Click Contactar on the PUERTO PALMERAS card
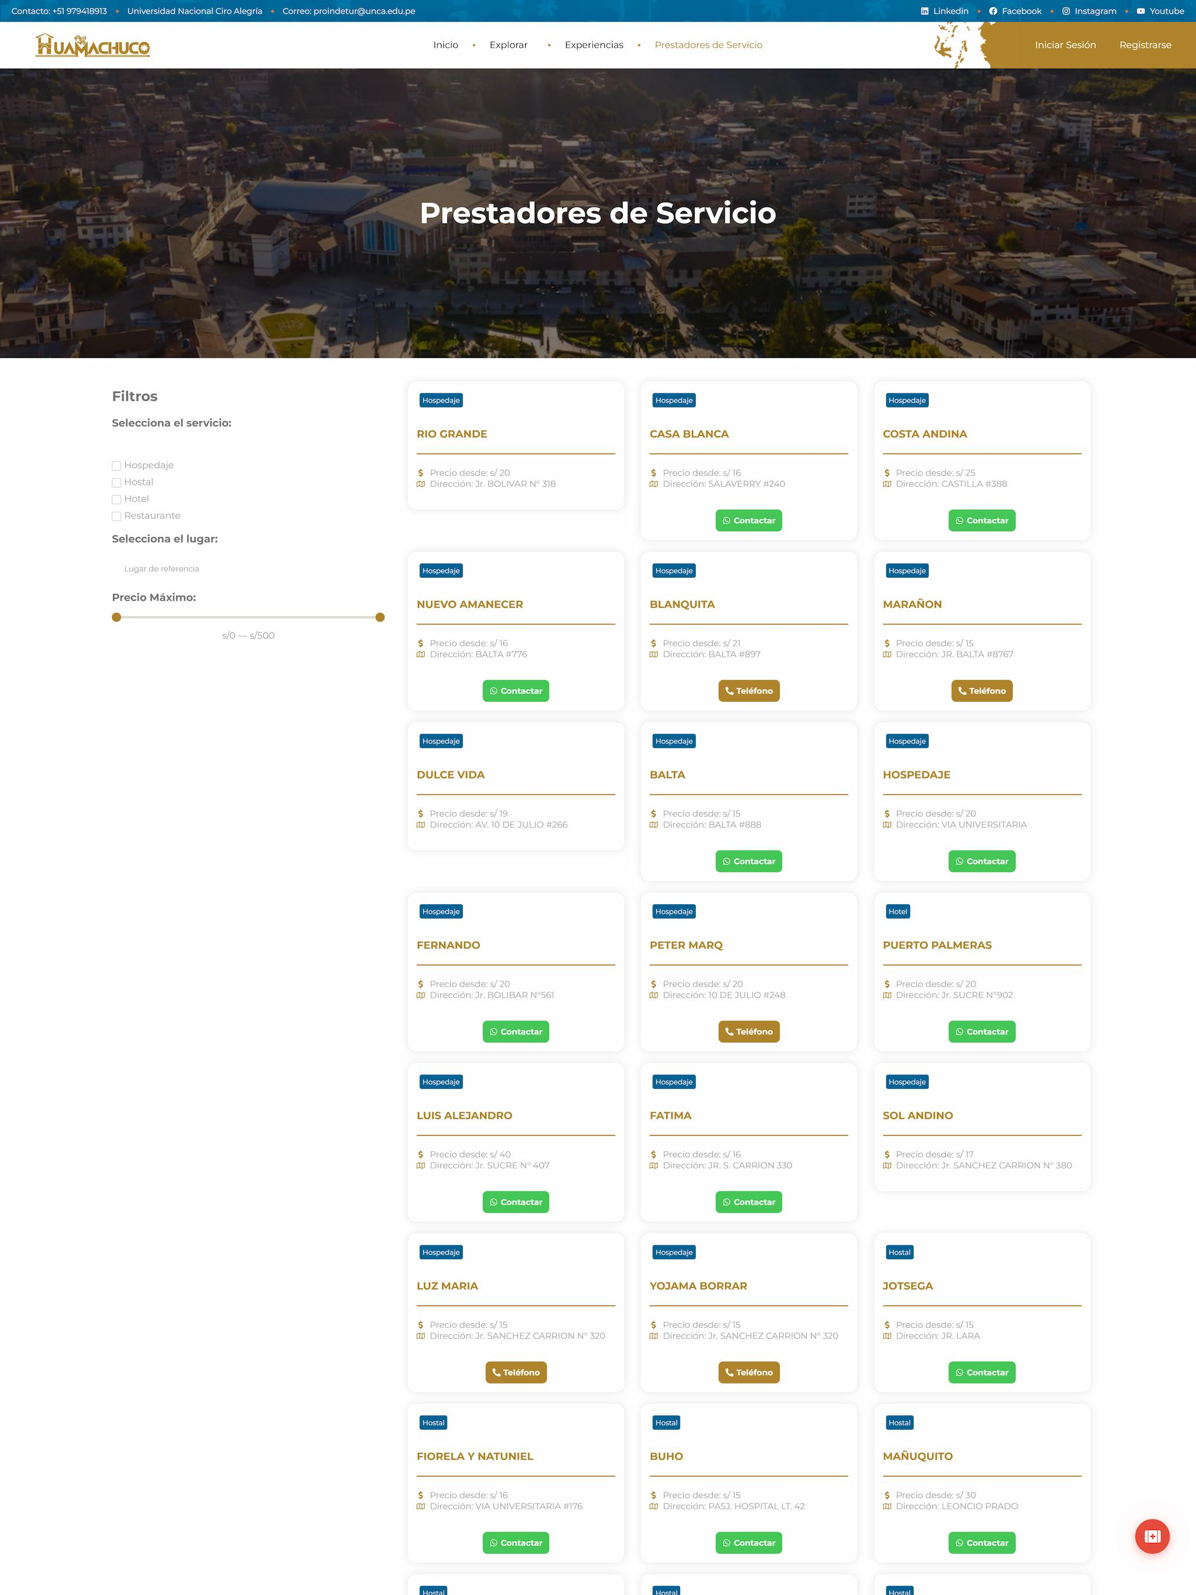 pyautogui.click(x=981, y=1032)
